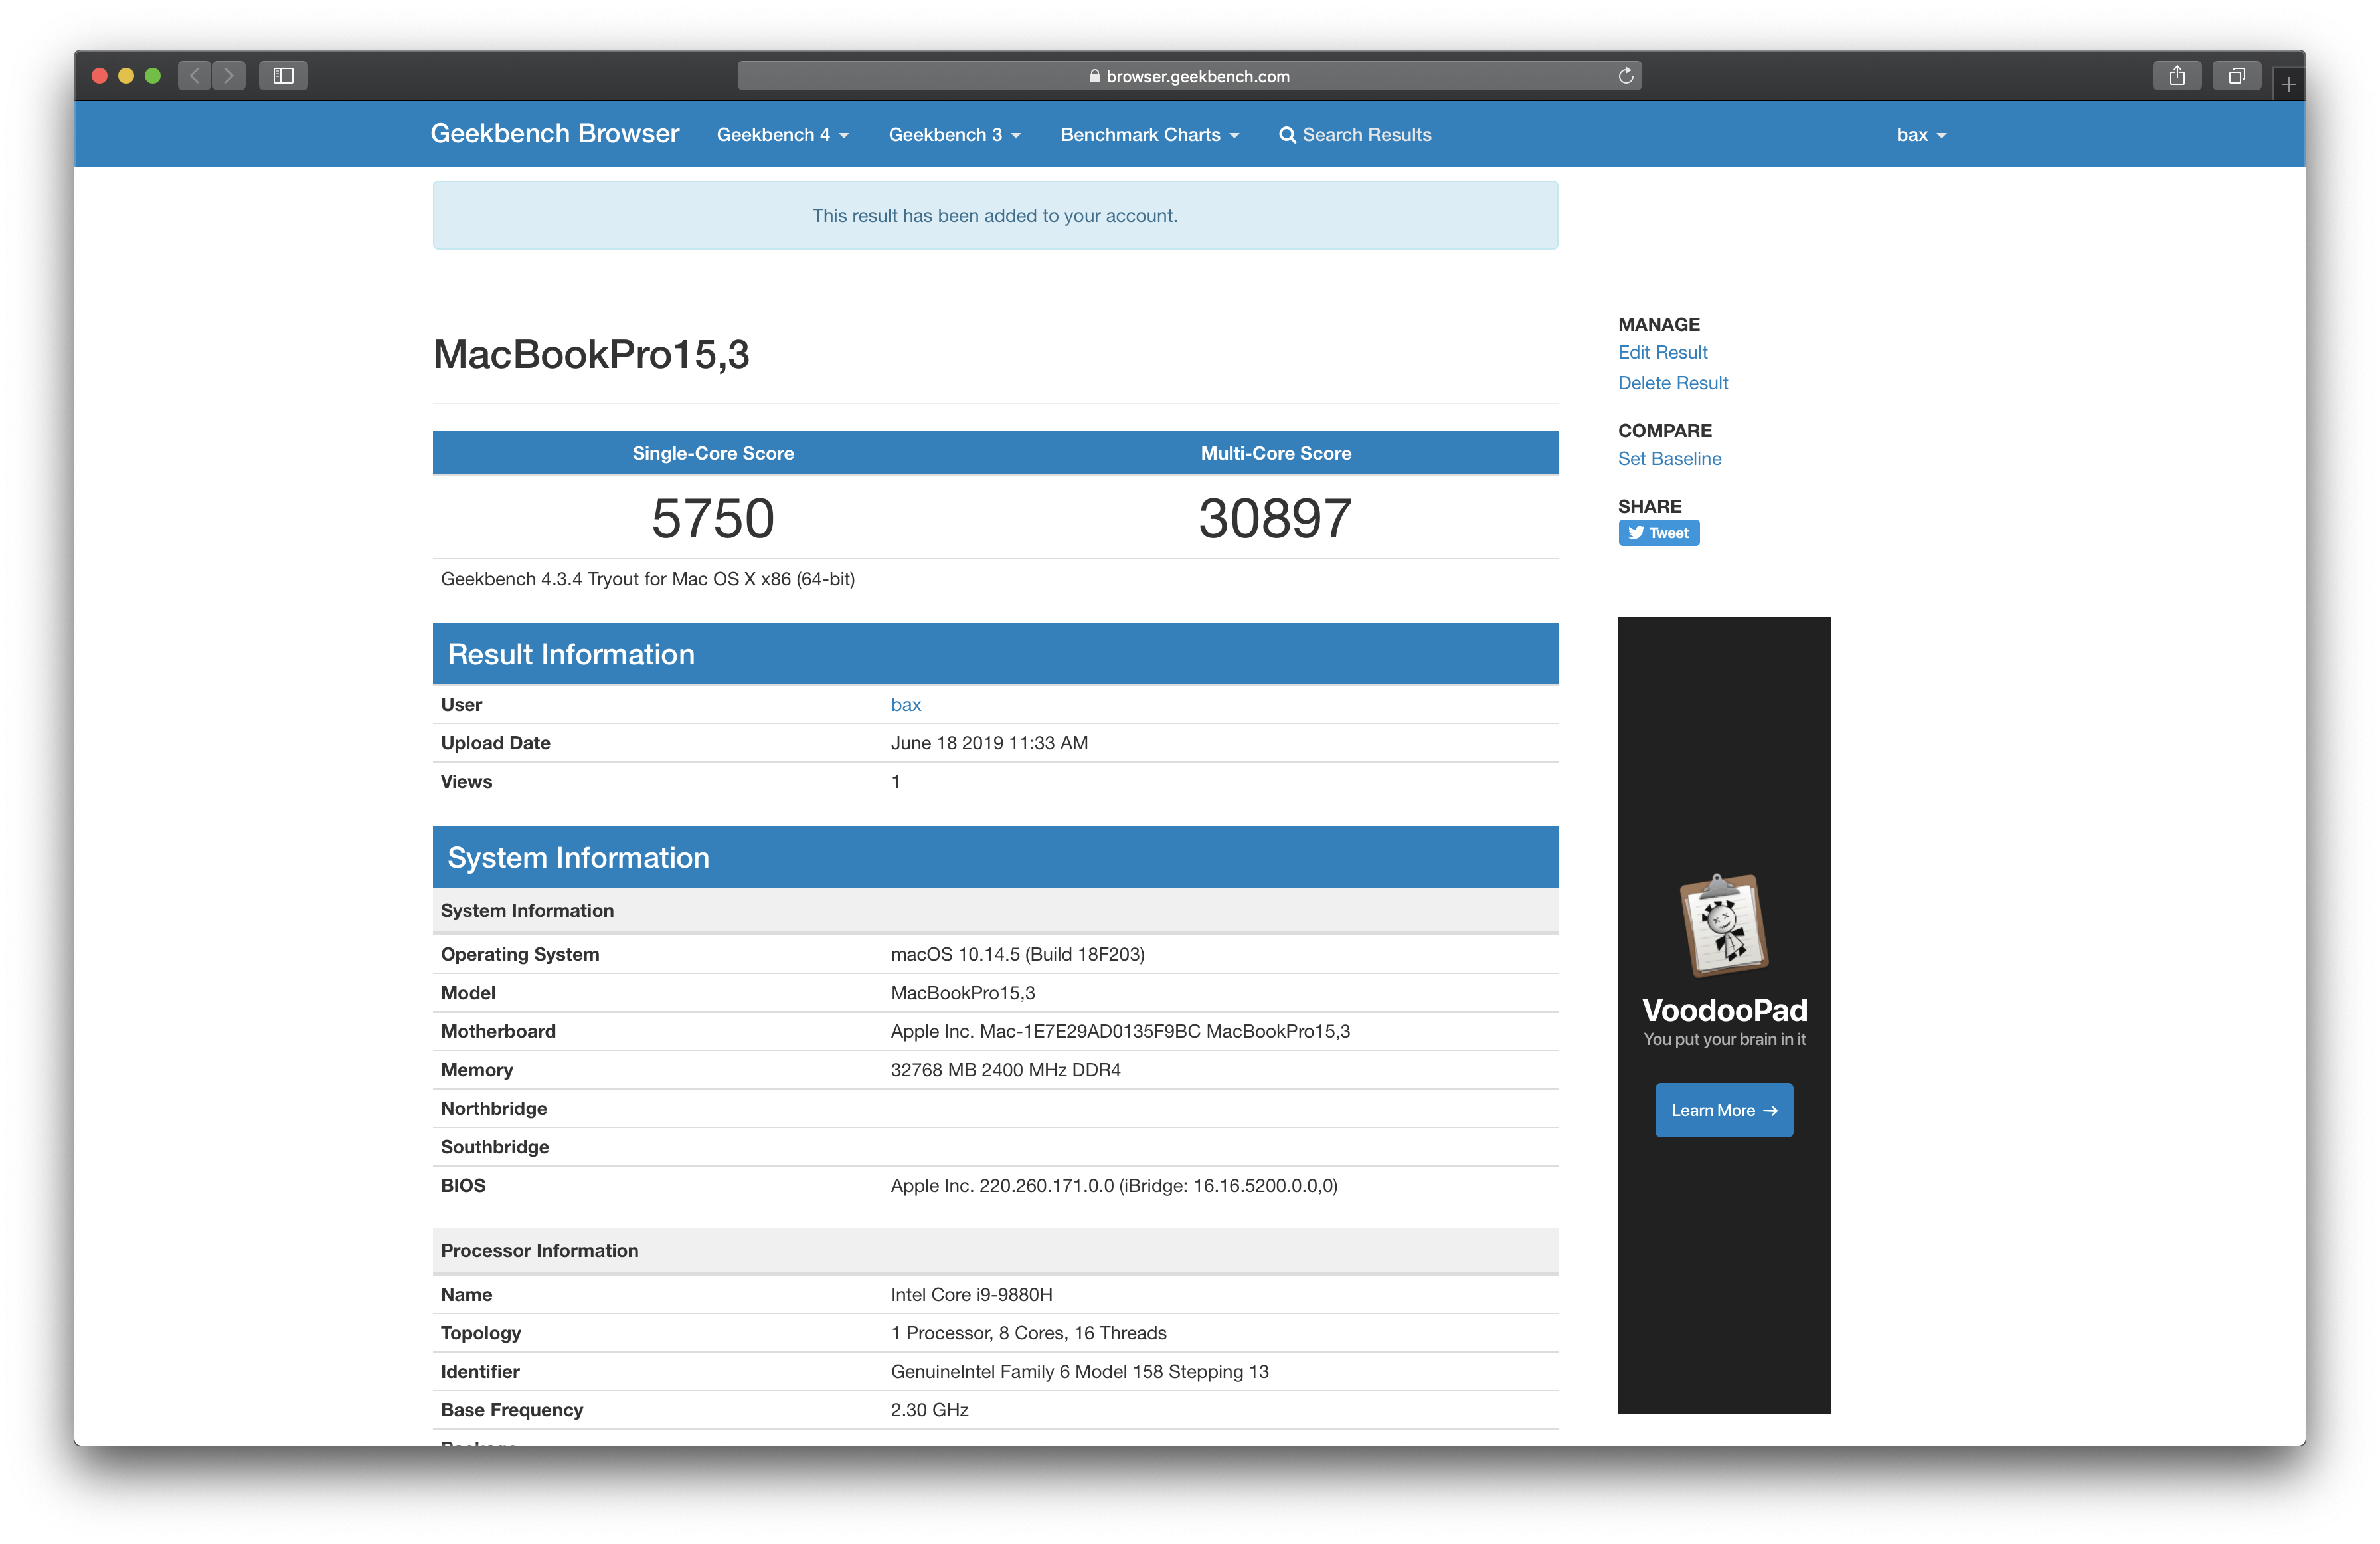This screenshot has width=2380, height=1544.
Task: Open the bax account menu
Action: click(x=1920, y=135)
